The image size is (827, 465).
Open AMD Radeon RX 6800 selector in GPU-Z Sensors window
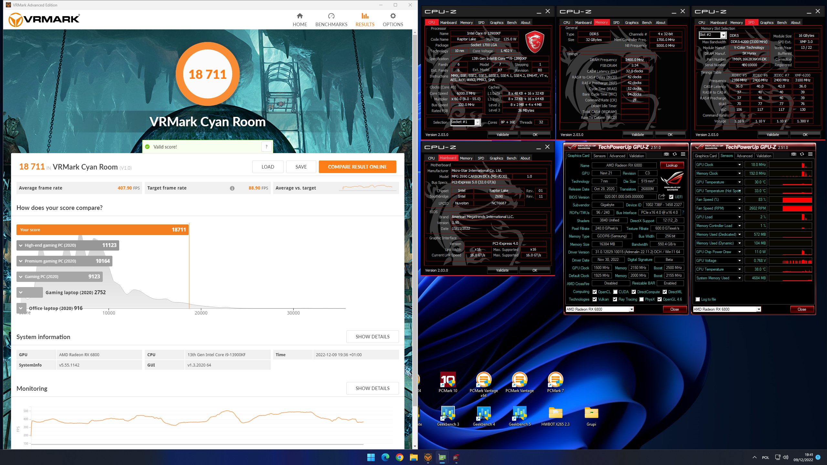coord(727,309)
